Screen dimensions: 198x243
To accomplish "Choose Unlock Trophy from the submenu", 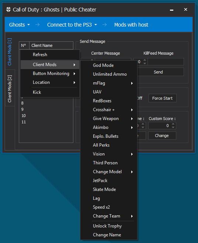I will [109, 226].
